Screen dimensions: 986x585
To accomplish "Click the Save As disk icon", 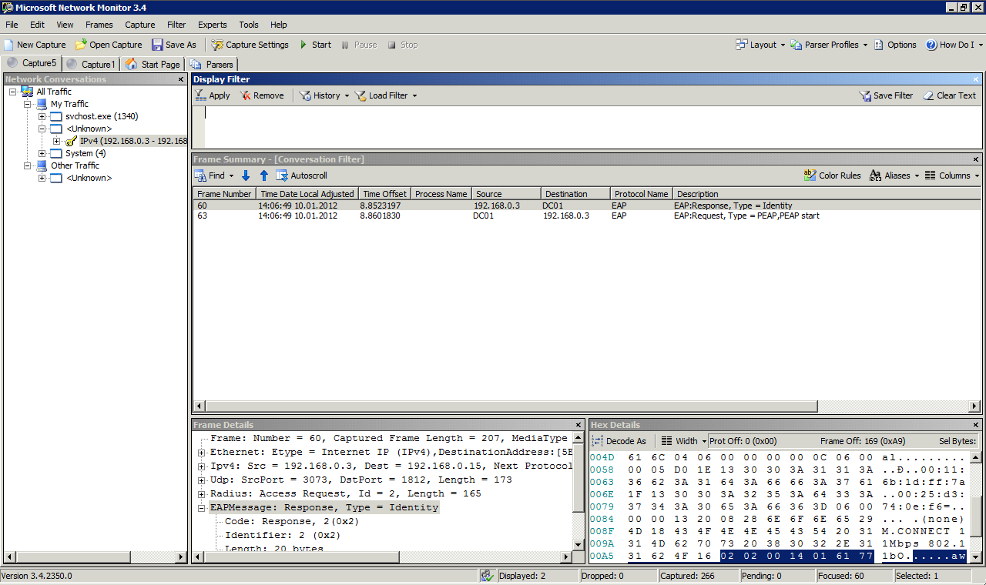I will pos(157,45).
